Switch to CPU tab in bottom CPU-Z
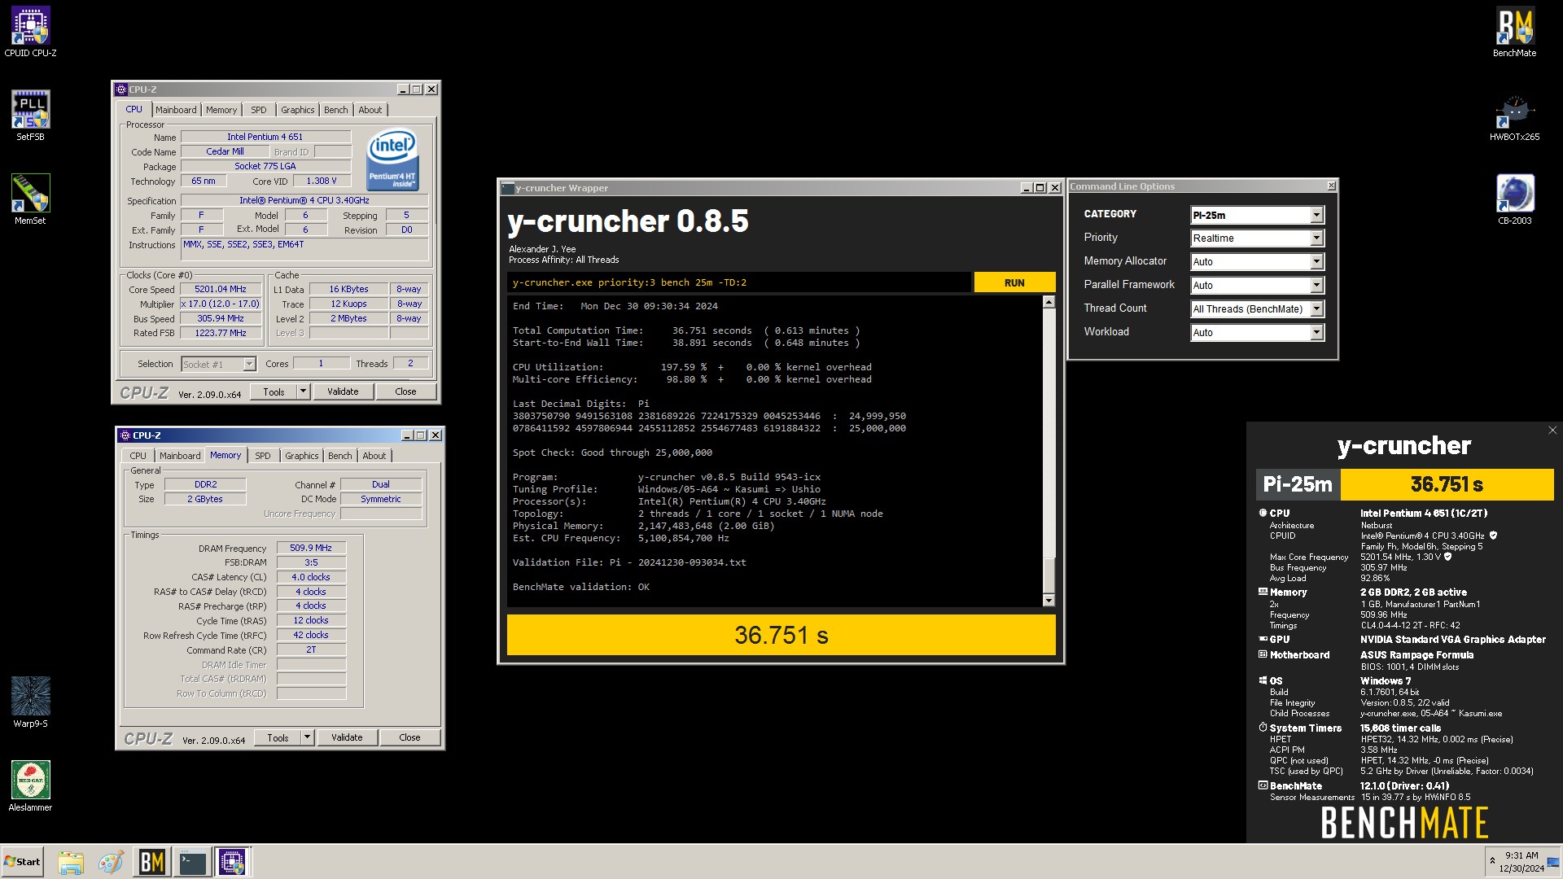 [138, 456]
